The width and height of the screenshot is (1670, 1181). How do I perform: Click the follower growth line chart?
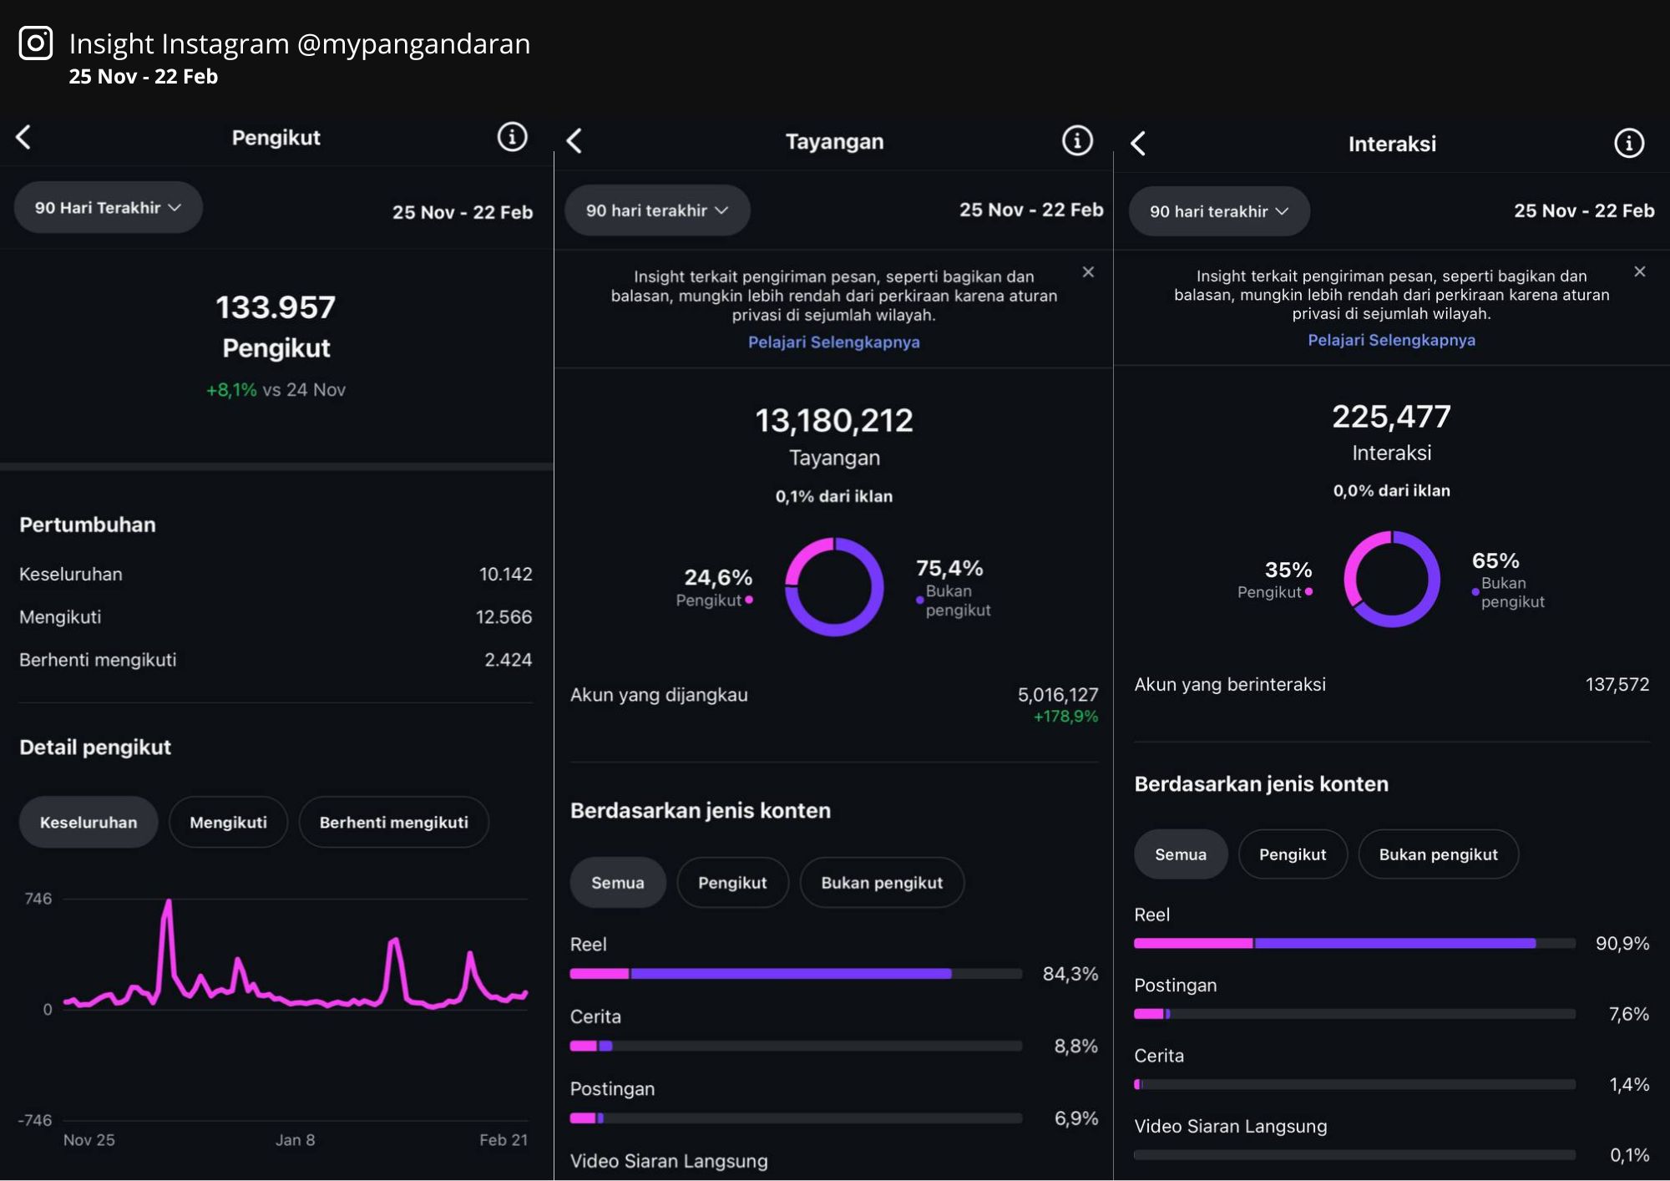(296, 955)
